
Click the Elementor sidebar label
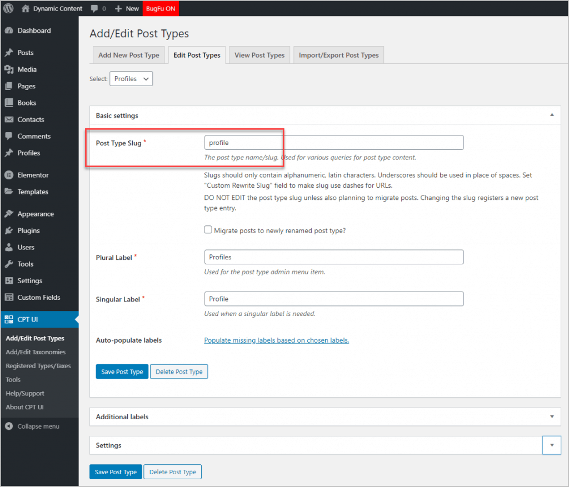click(x=33, y=175)
